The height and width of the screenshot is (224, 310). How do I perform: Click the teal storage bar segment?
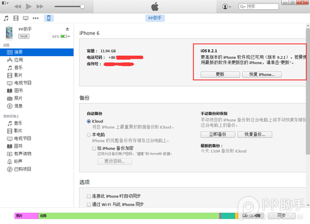tap(228, 216)
